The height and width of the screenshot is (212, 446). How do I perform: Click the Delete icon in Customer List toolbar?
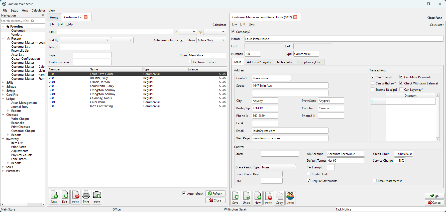[75, 197]
